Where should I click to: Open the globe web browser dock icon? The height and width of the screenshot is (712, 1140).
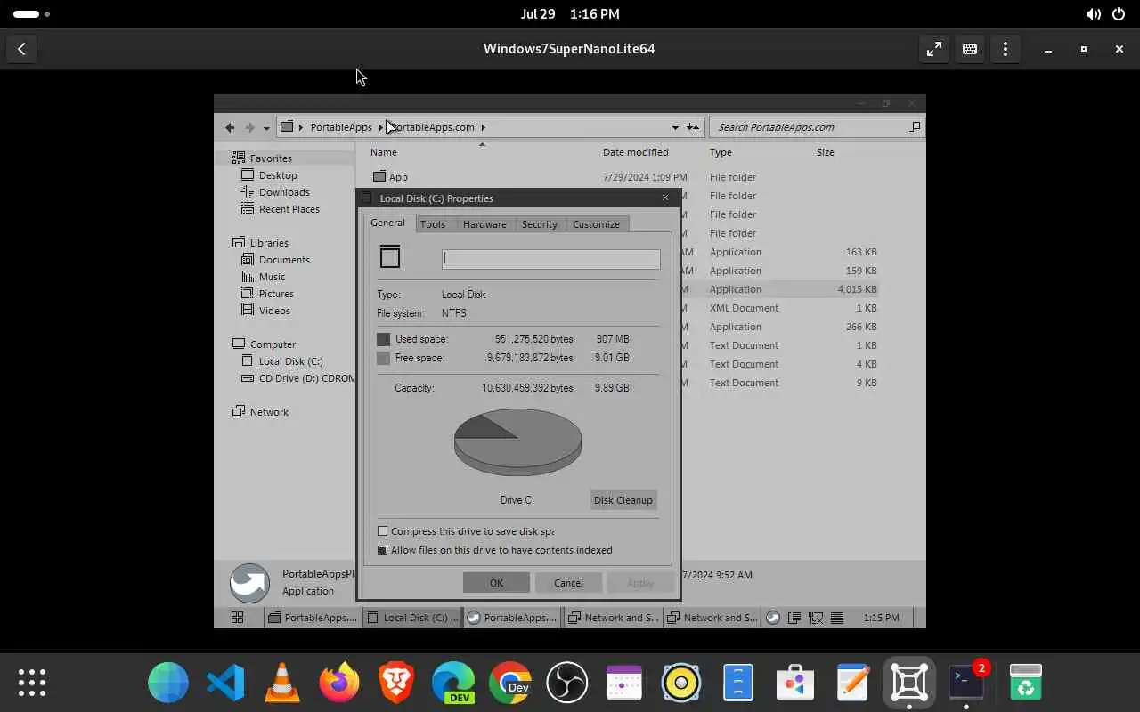pyautogui.click(x=168, y=684)
